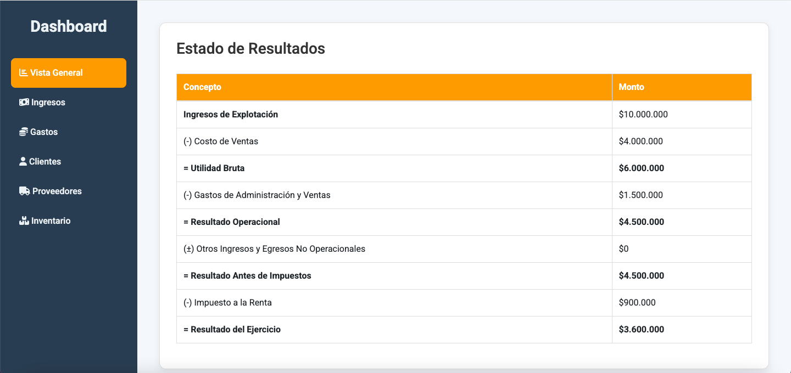This screenshot has width=791, height=373.
Task: Click the coins icon beside Gastos
Action: click(24, 132)
